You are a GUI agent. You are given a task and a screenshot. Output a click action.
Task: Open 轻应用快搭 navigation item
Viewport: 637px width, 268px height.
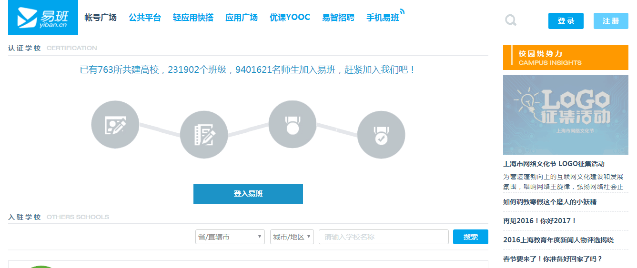click(193, 18)
